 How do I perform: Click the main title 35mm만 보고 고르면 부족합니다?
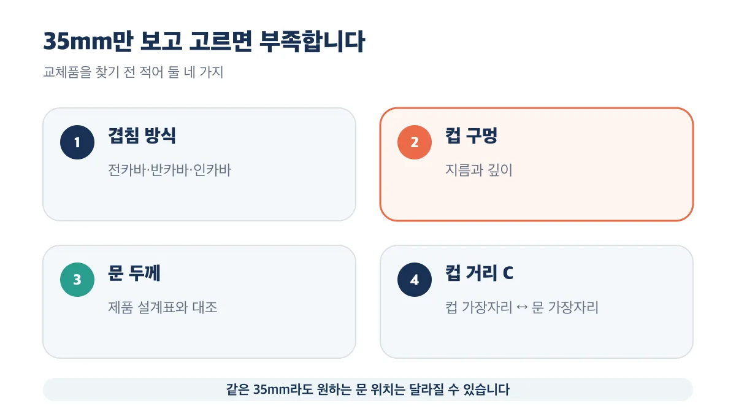point(204,42)
